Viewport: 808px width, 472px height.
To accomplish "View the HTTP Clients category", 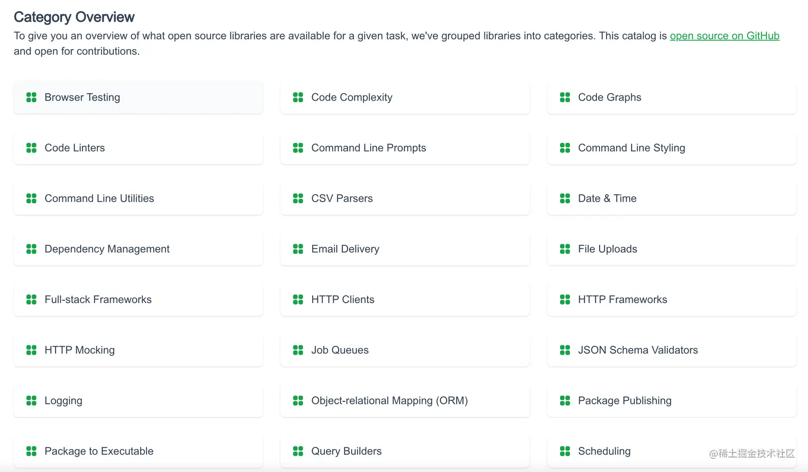I will coord(343,300).
